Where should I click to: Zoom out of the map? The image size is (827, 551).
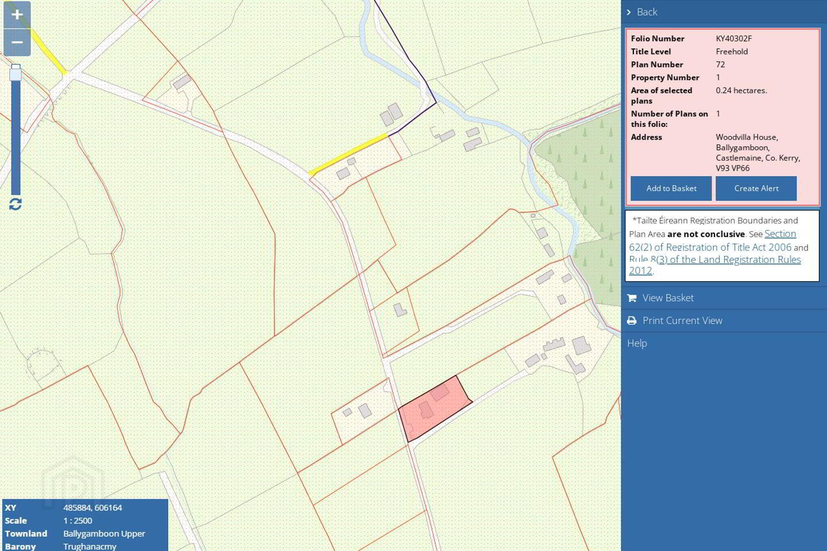[17, 42]
